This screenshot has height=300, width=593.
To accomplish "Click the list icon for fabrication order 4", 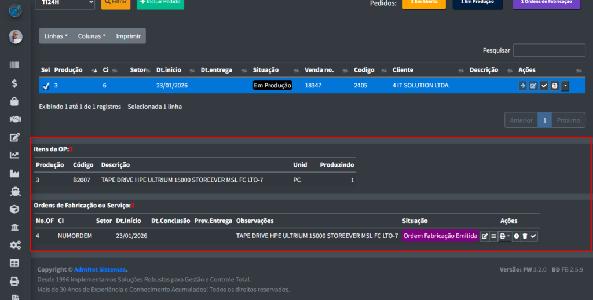I will click(493, 236).
